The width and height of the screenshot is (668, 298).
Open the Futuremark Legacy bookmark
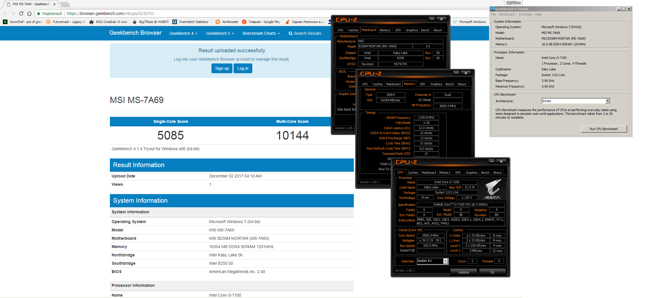pos(66,22)
